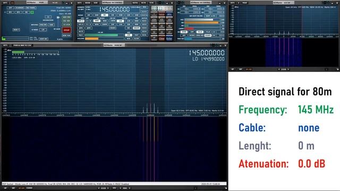Toggle the SQLC squelch button
340x191 pixels.
pyautogui.click(x=81, y=35)
